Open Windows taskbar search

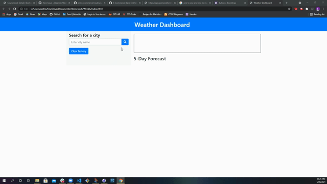pos(12,180)
